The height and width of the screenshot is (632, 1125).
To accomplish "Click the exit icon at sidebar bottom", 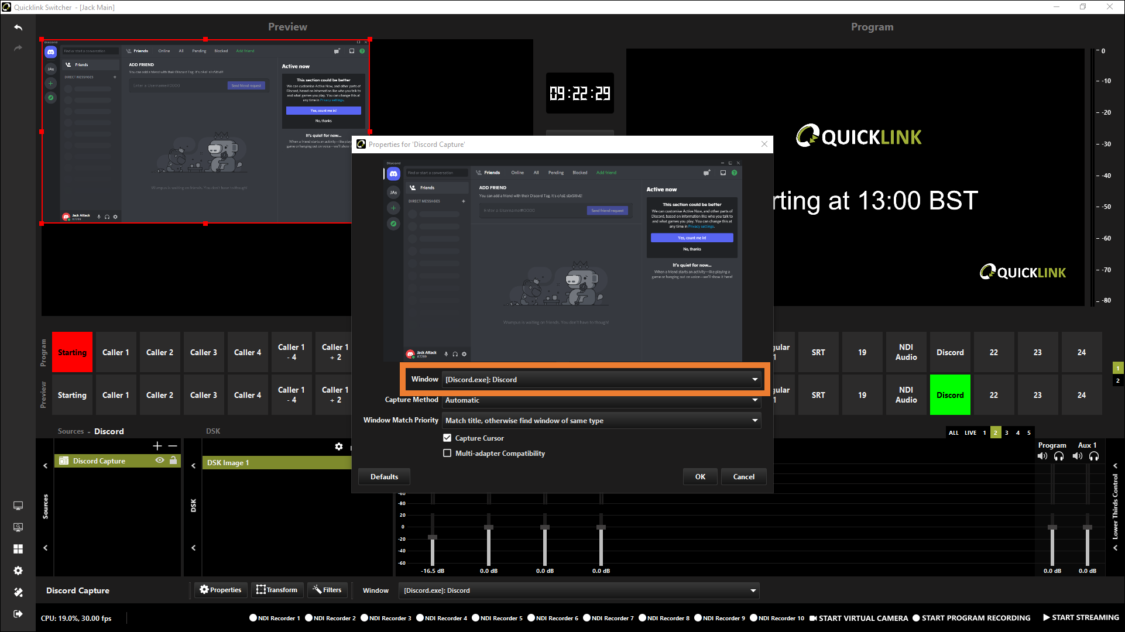I will pyautogui.click(x=18, y=614).
